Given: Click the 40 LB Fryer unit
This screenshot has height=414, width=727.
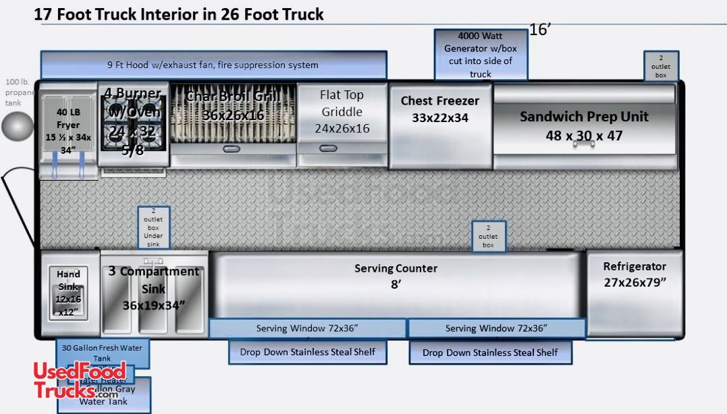Looking at the screenshot, I should click(68, 131).
